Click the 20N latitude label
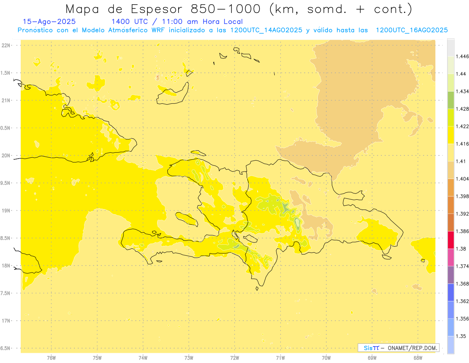This screenshot has height=363, width=469. tap(6, 155)
